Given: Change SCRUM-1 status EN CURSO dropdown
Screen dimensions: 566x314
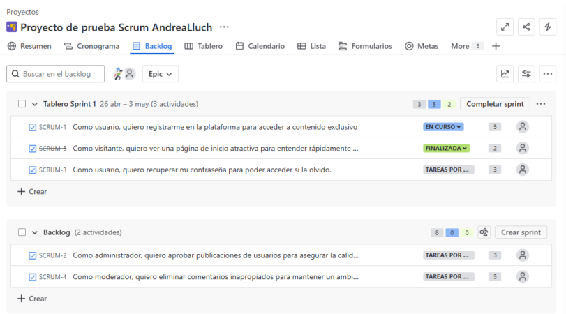Looking at the screenshot, I should point(443,127).
